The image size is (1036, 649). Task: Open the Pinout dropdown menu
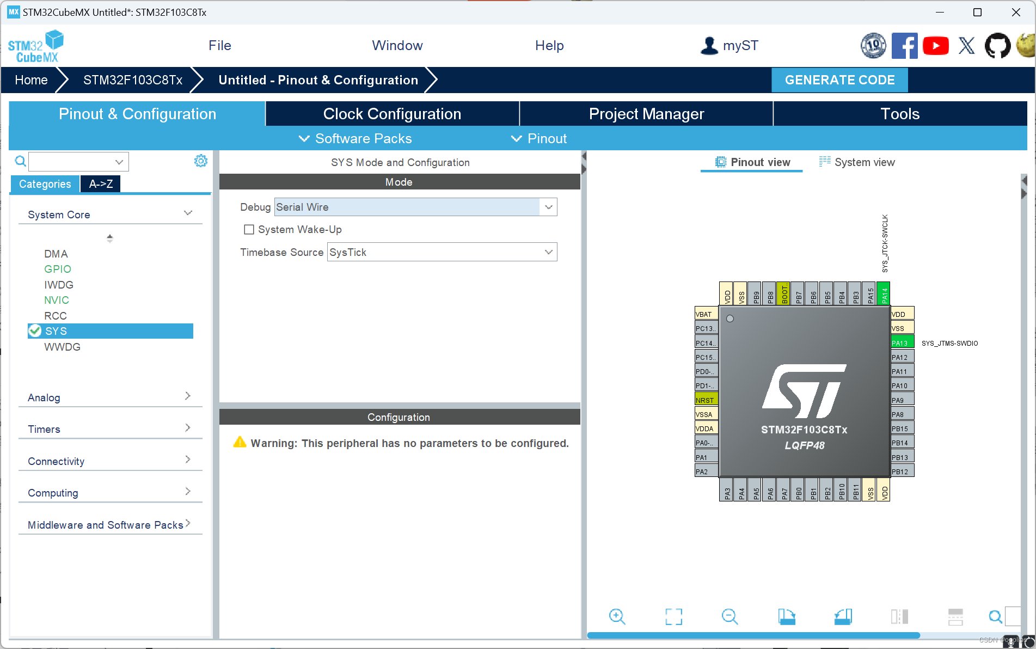tap(539, 138)
